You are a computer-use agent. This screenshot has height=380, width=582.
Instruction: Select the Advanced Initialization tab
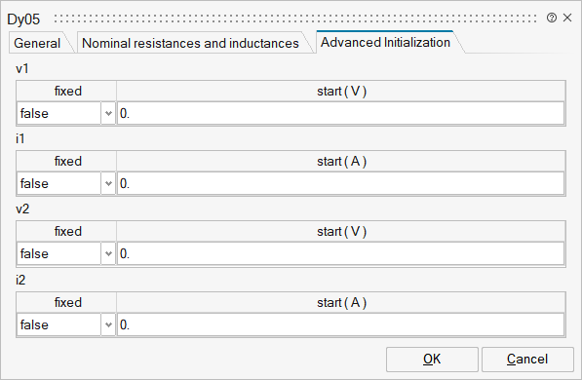(386, 42)
